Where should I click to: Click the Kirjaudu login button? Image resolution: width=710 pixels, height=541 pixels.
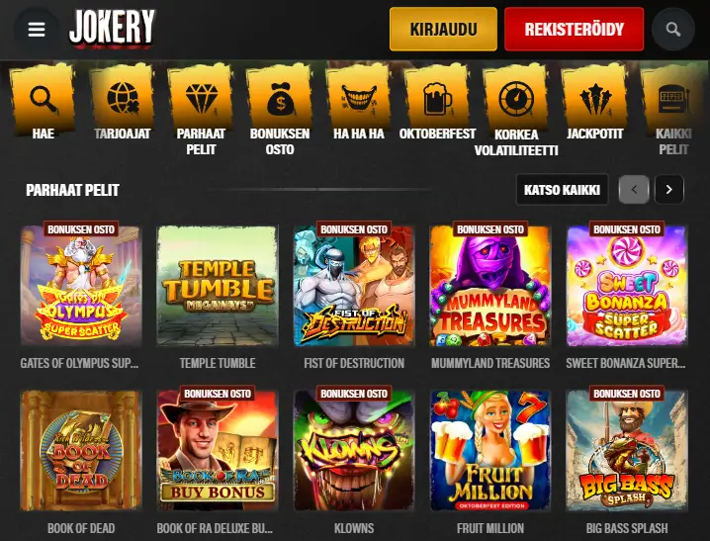443,30
